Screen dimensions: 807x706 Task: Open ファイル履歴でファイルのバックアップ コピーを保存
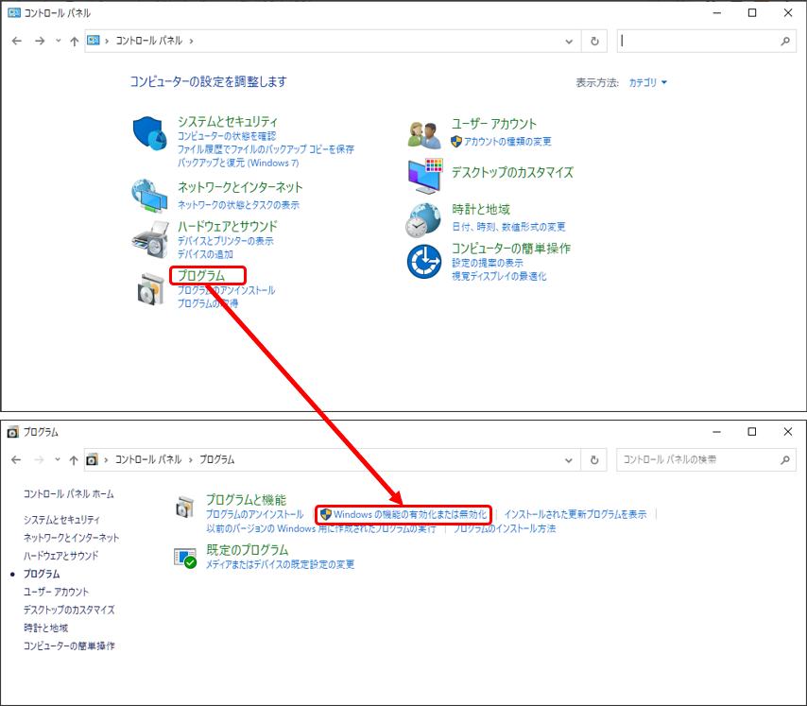[266, 149]
